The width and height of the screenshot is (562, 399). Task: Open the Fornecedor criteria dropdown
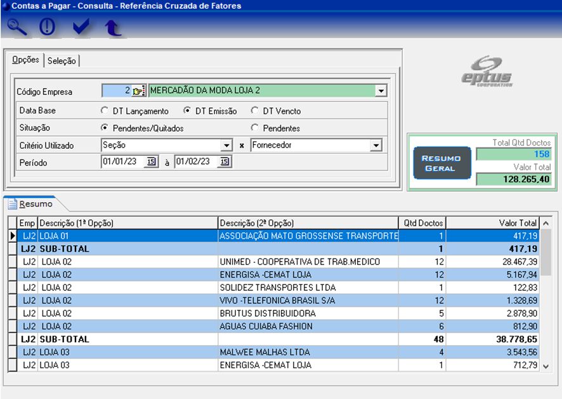(x=376, y=146)
